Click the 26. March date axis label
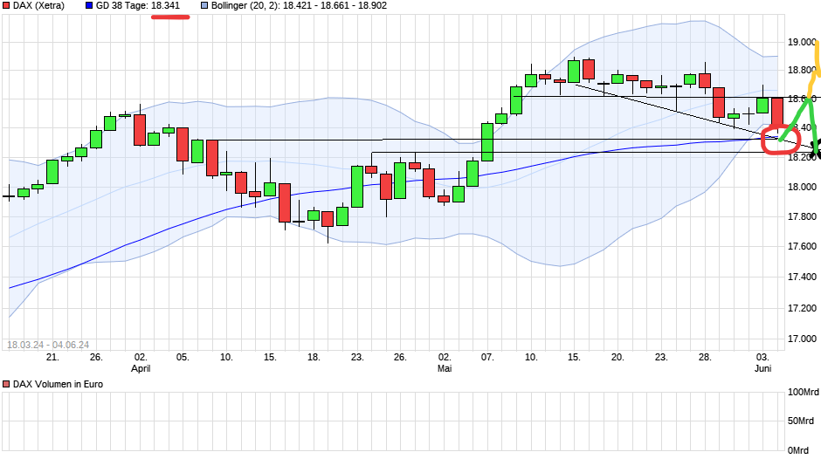This screenshot has height=459, width=821. [x=96, y=357]
